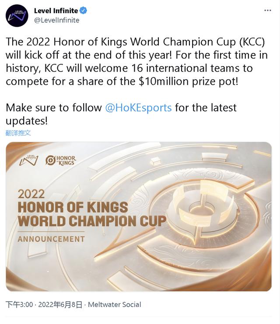This screenshot has width=280, height=324.
Task: Open the 下午3:00 timestamp link
Action: pyautogui.click(x=19, y=305)
